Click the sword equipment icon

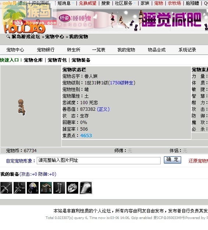tap(6, 188)
